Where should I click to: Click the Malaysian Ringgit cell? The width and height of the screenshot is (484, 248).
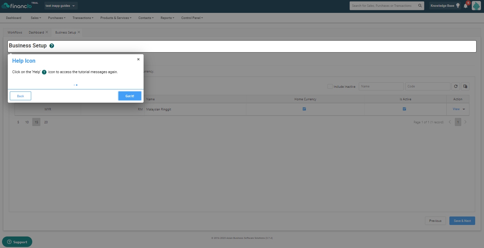[195, 109]
